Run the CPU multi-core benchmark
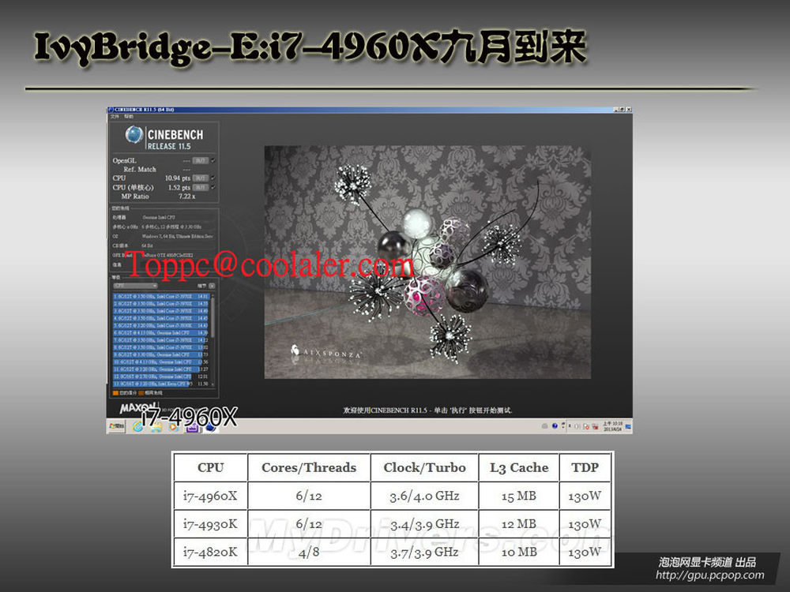 point(201,178)
